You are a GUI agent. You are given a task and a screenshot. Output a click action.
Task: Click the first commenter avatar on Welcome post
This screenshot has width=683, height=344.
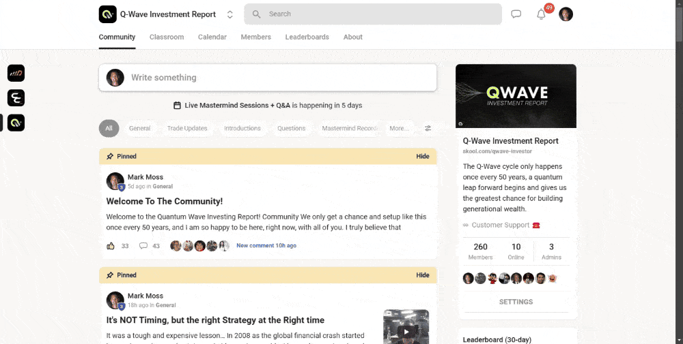point(176,246)
